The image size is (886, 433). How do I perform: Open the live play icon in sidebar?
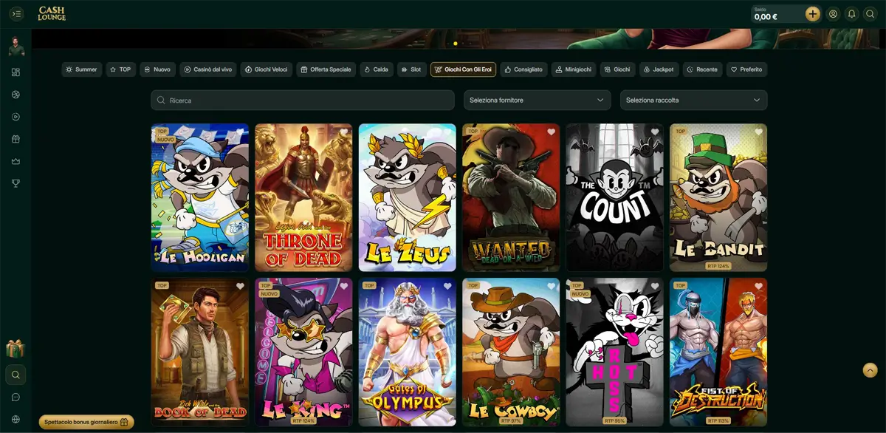click(x=16, y=117)
